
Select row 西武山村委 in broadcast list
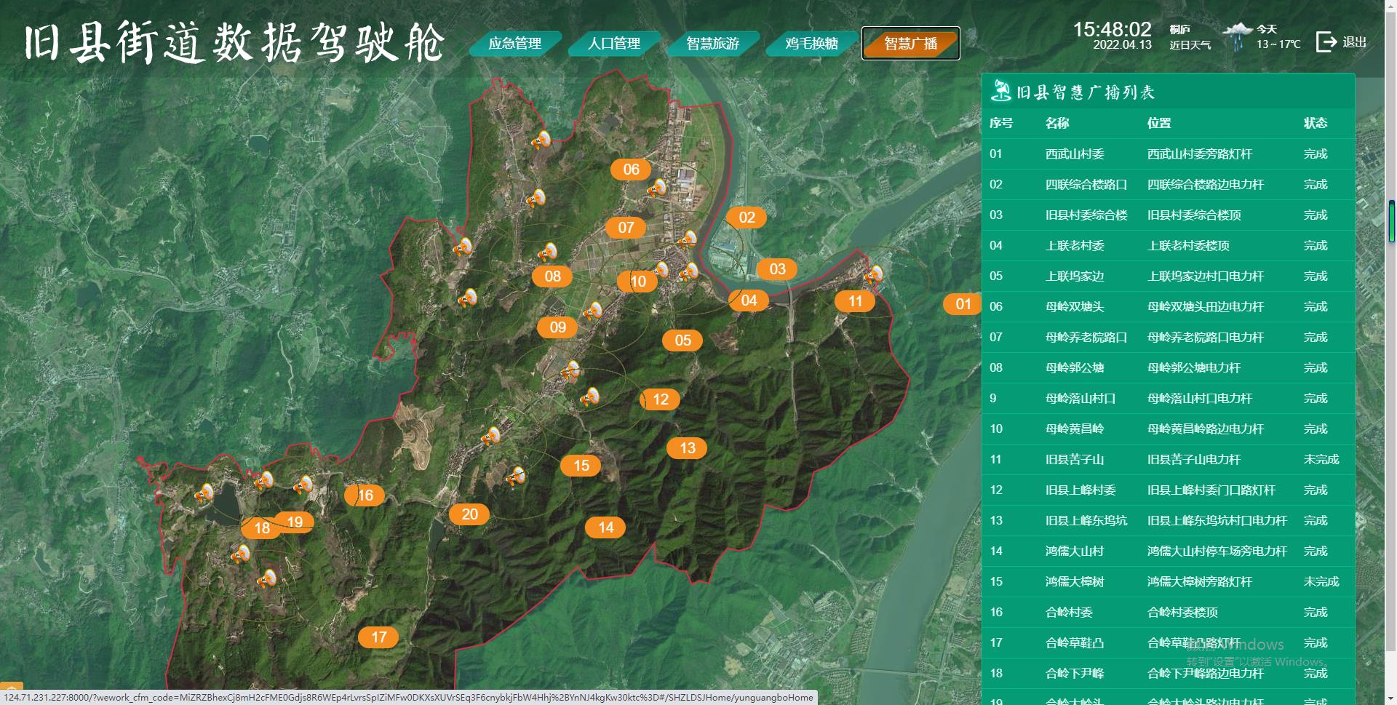(1168, 154)
